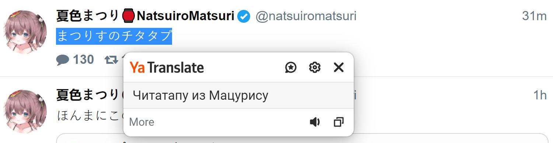Click the Ya Translate logo
Image resolution: width=553 pixels, height=143 pixels.
click(167, 67)
